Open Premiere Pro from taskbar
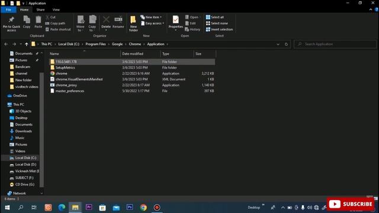Screen dimensions: 379x213 89,208
